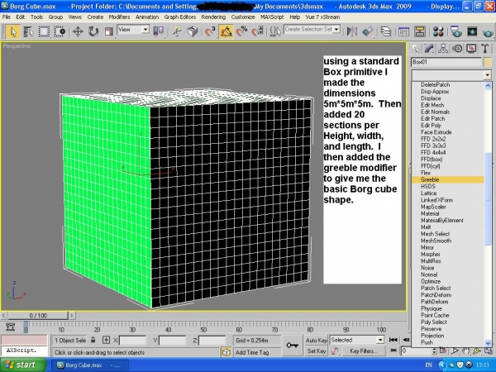Image resolution: width=496 pixels, height=372 pixels.
Task: Open Rendered Frame Window icon
Action: tap(472, 31)
